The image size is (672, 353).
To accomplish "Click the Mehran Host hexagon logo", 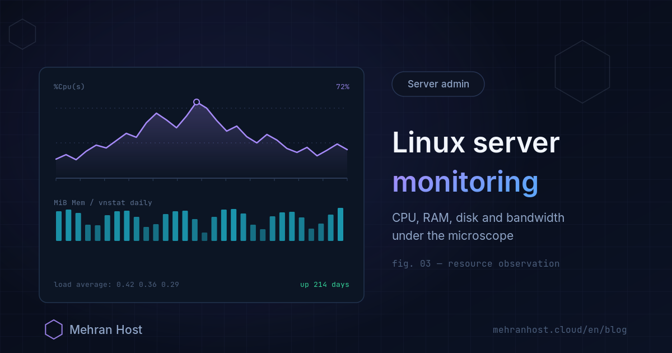I will (54, 329).
